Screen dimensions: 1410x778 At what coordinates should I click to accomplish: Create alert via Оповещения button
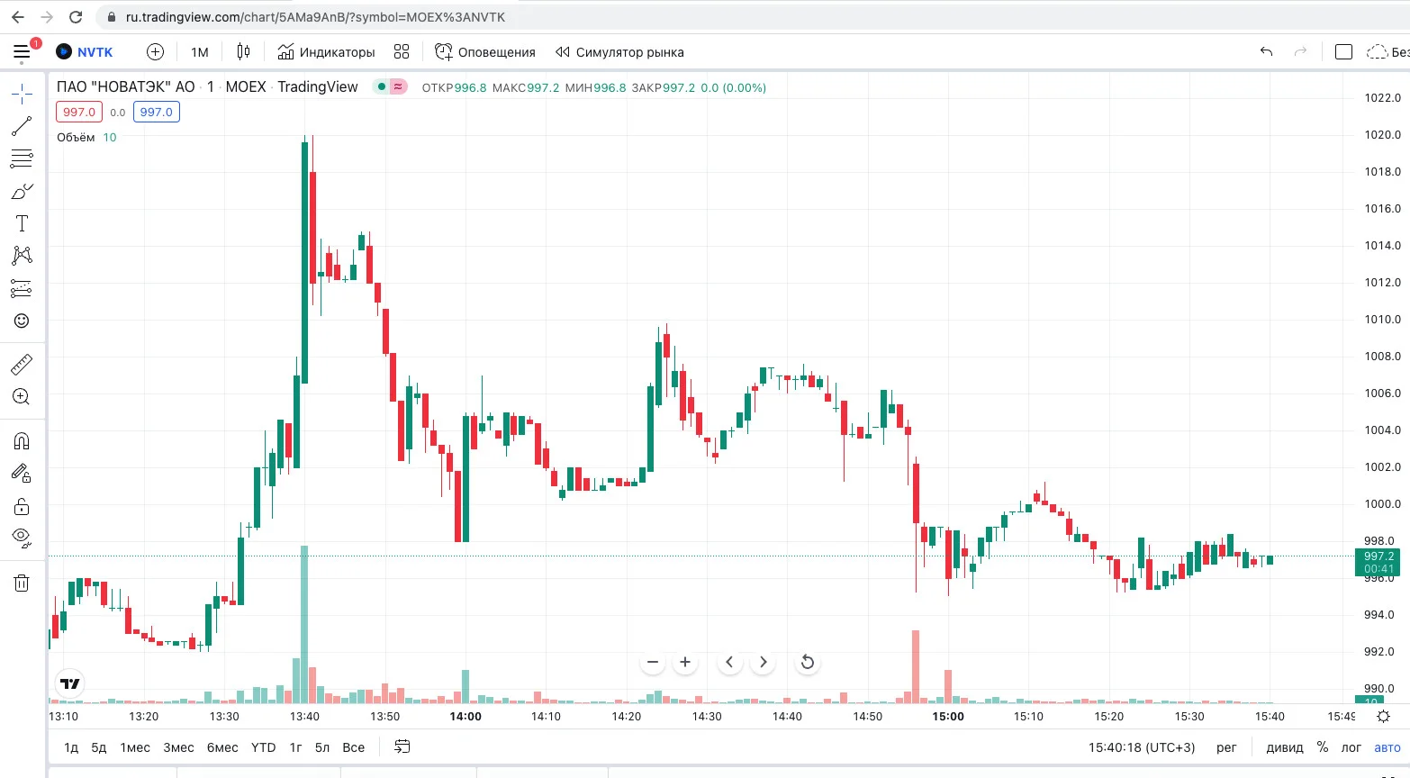point(484,52)
